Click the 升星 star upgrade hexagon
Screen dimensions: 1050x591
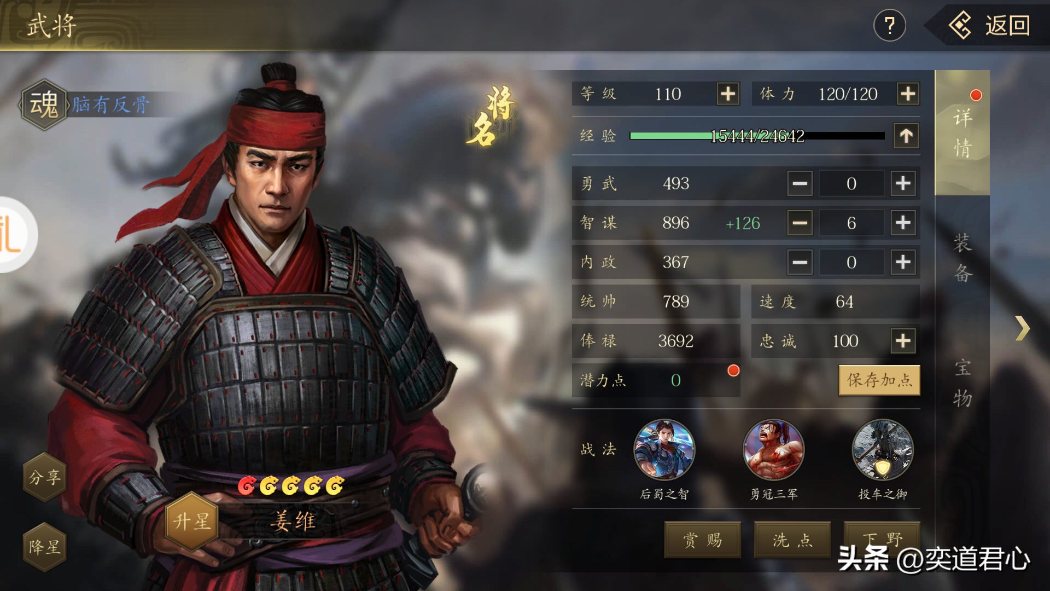tap(192, 521)
